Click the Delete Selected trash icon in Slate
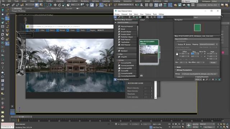Image resolution: width=230 pixels, height=129 pixels. pyautogui.click(x=130, y=17)
